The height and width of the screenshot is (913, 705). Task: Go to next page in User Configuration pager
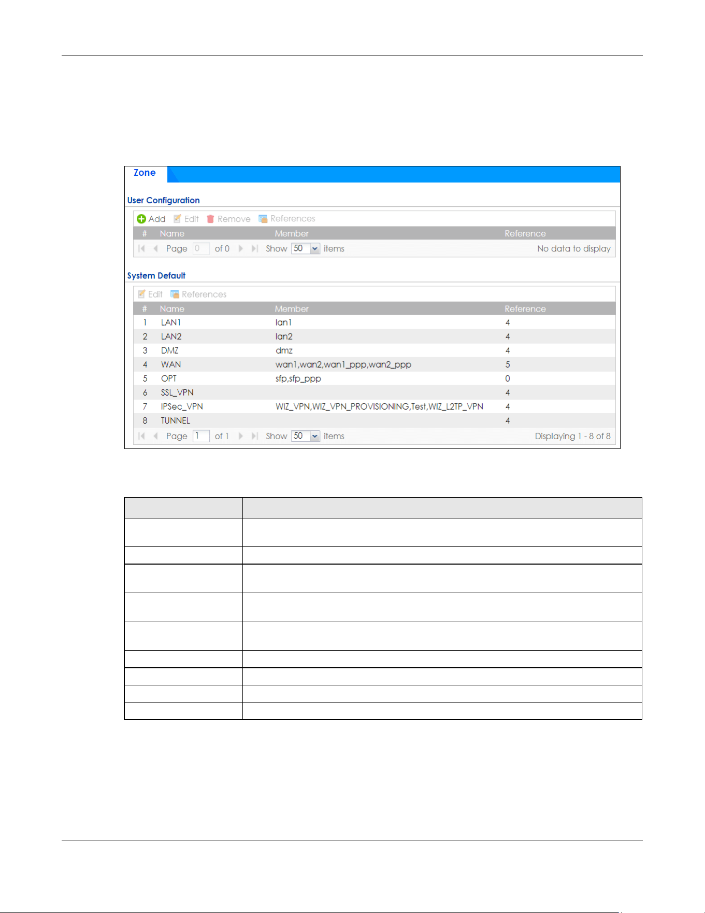(241, 249)
